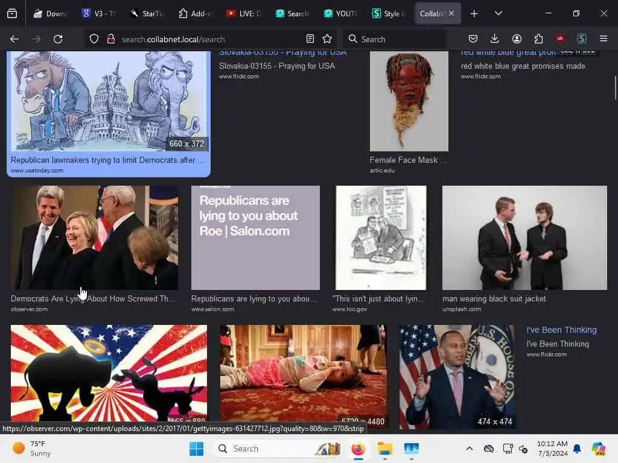Open the Windows Start menu
Screen dimensions: 618x463
click(x=196, y=449)
